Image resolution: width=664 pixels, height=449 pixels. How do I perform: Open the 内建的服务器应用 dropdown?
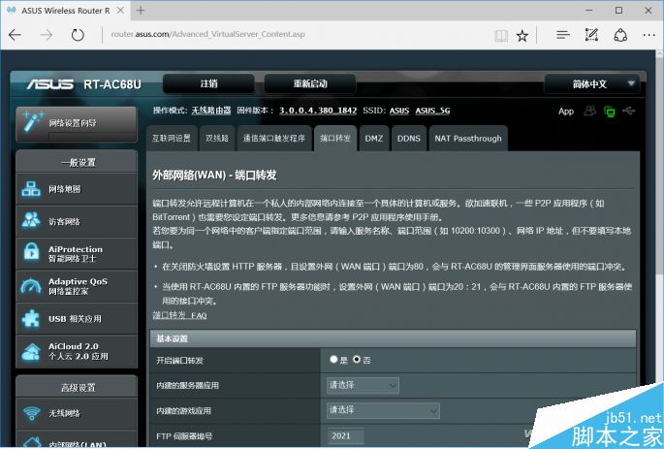pos(363,385)
